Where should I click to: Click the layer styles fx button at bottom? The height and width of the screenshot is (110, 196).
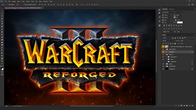click(179, 106)
